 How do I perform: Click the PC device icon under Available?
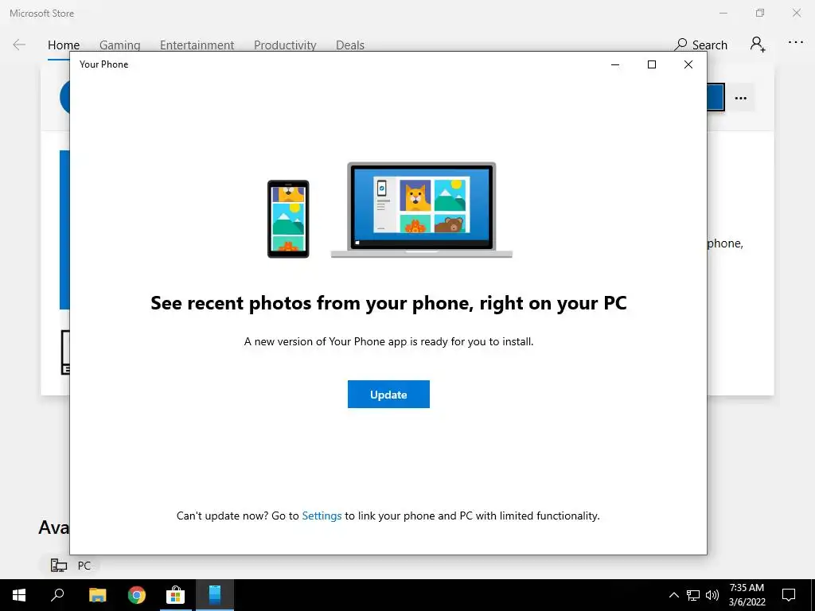[59, 566]
